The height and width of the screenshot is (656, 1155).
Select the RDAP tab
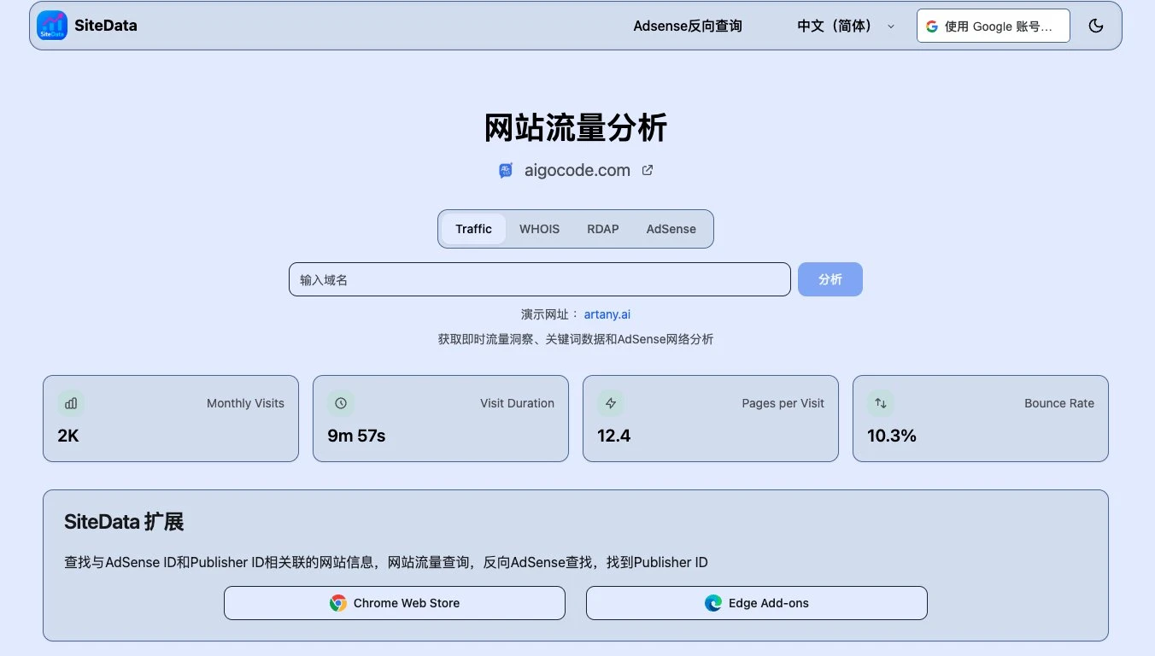(x=603, y=228)
